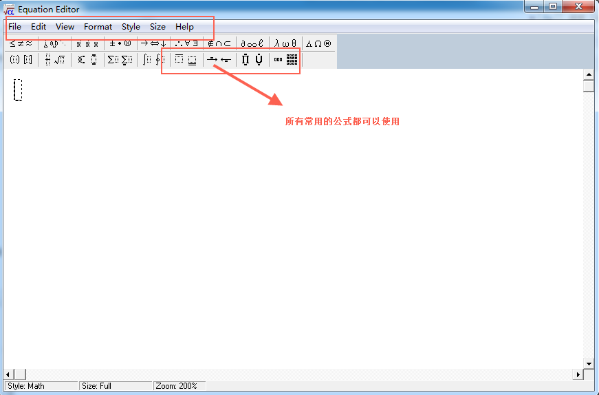
Task: Open the View menu
Action: [65, 27]
